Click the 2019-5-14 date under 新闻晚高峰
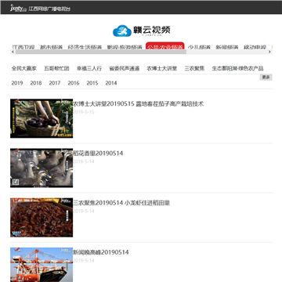This screenshot has width=282, height=282. [84, 261]
